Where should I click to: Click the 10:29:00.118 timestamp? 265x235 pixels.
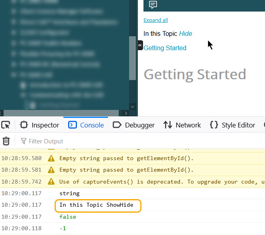pyautogui.click(x=21, y=228)
